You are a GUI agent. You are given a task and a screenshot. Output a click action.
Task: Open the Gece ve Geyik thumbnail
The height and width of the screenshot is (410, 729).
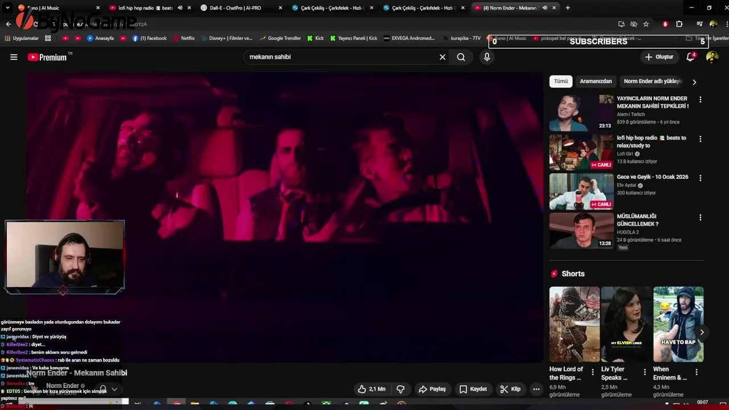coord(581,191)
